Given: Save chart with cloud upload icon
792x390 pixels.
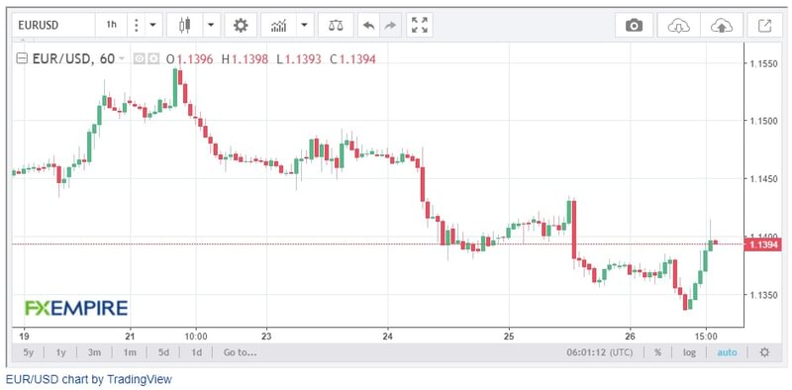Looking at the screenshot, I should 722,26.
